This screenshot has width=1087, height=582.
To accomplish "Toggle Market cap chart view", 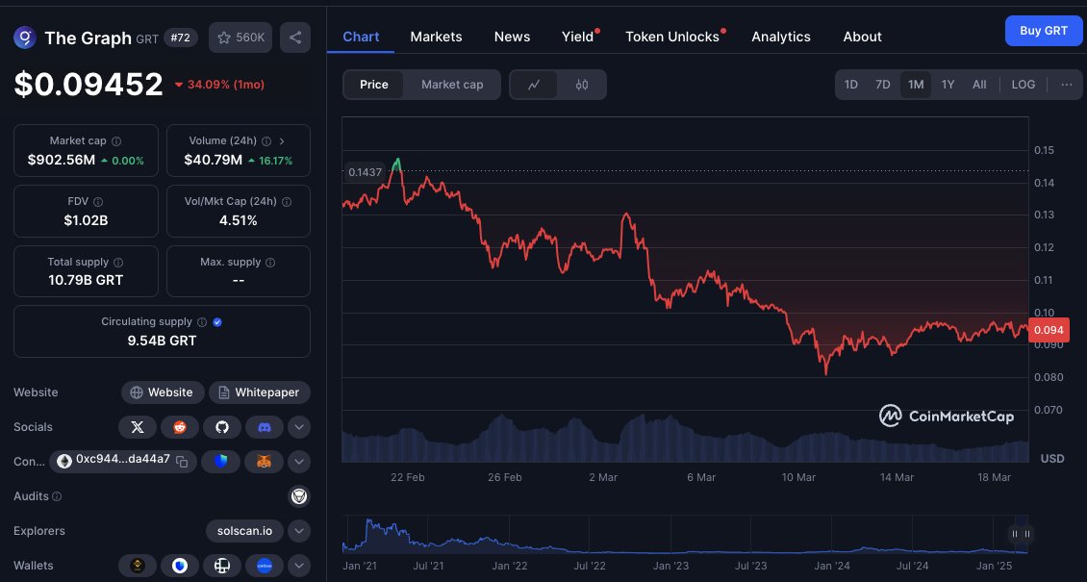I will tap(452, 85).
